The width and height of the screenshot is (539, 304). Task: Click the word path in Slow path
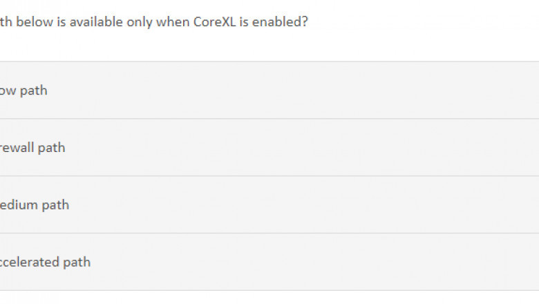[33, 91]
